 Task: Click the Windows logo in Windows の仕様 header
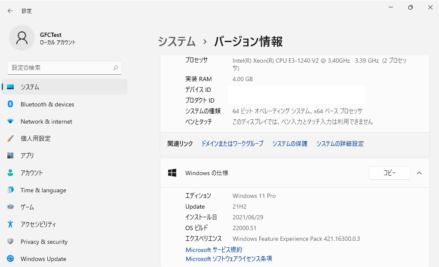172,173
